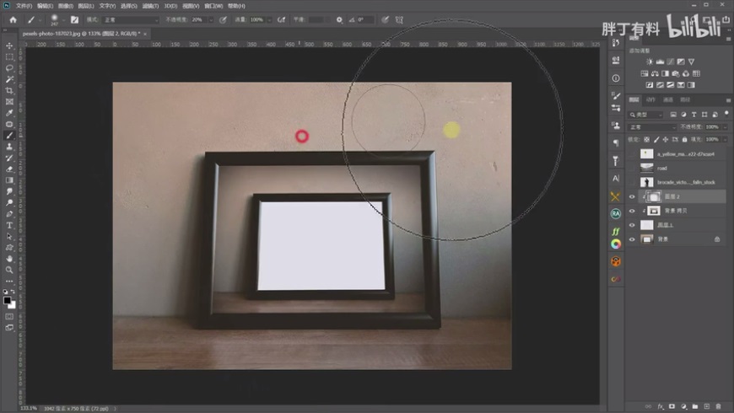Open the 滤镜(T) menu
The image size is (734, 413).
pos(152,5)
